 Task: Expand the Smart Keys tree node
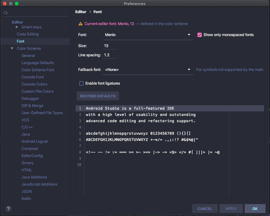tap(17, 27)
